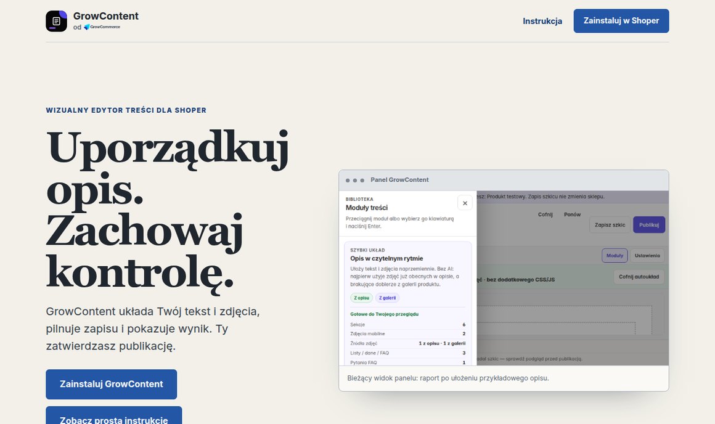Click the WIZUALNY EDYTOR TREŚCI DLA SHOPER label
The image size is (715, 424).
click(x=126, y=110)
